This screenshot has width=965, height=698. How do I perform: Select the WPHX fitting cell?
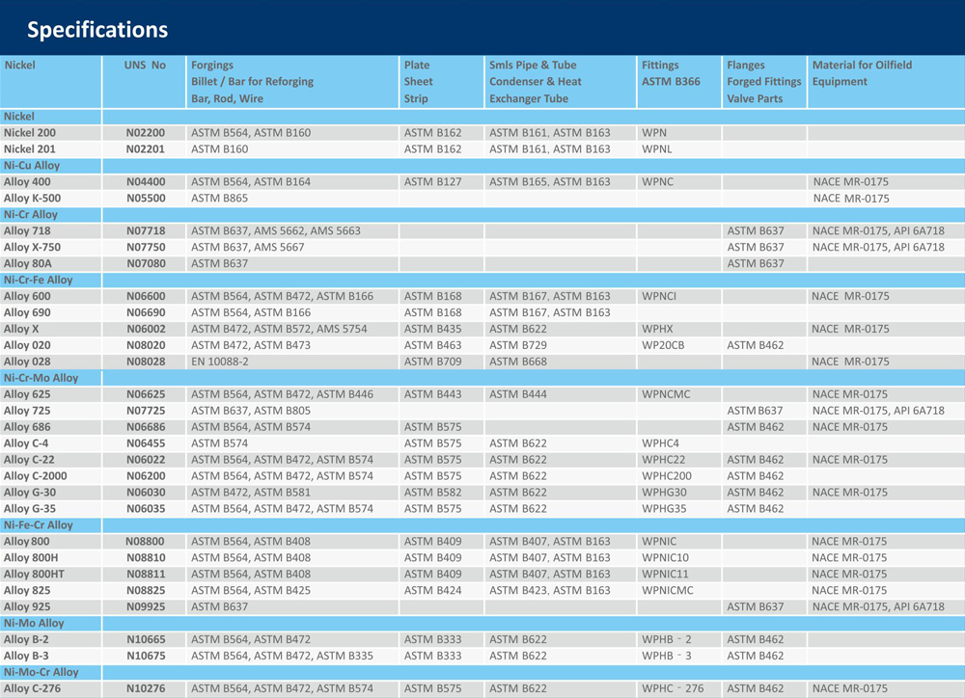tap(657, 329)
